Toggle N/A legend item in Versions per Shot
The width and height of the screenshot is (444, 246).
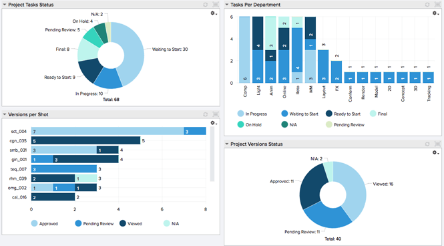tap(172, 223)
